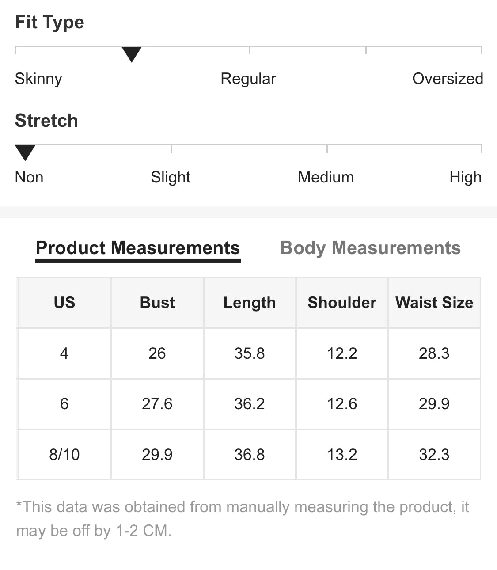This screenshot has height=570, width=497.
Task: Click the US column header
Action: 64,303
